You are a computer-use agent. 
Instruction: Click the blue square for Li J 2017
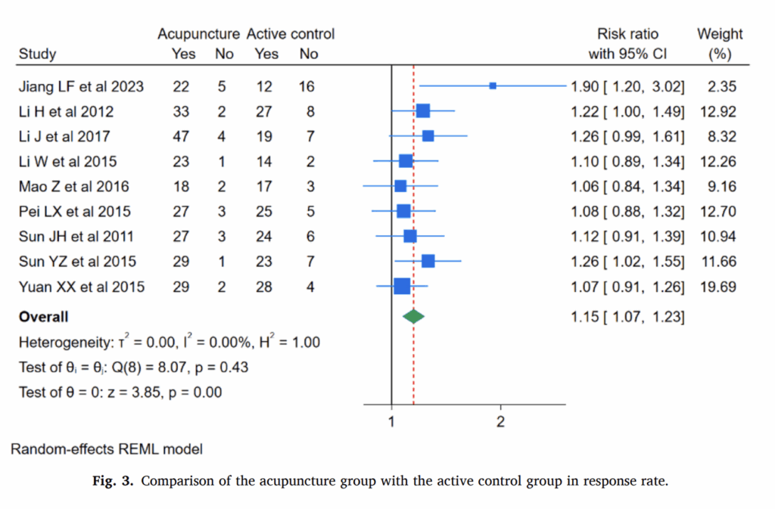click(x=428, y=136)
